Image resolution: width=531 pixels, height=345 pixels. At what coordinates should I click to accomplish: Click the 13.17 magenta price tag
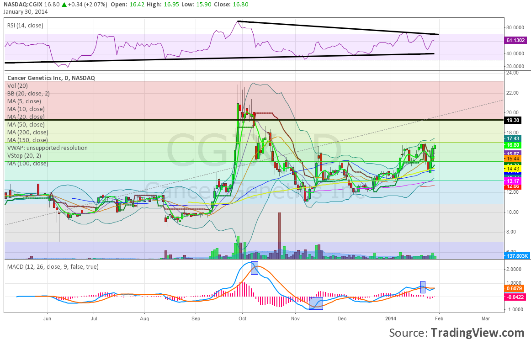coord(512,181)
